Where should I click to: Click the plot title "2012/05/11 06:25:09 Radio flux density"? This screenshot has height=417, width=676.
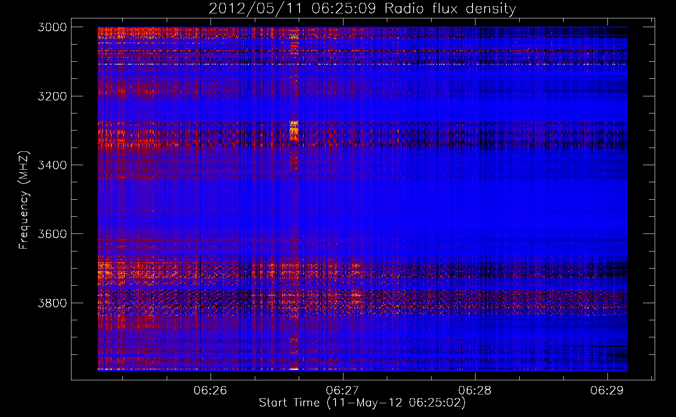362,8
